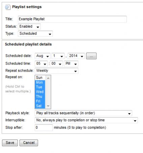Open the Playback style dropdown
Screen dimensions: 143x153
83,113
